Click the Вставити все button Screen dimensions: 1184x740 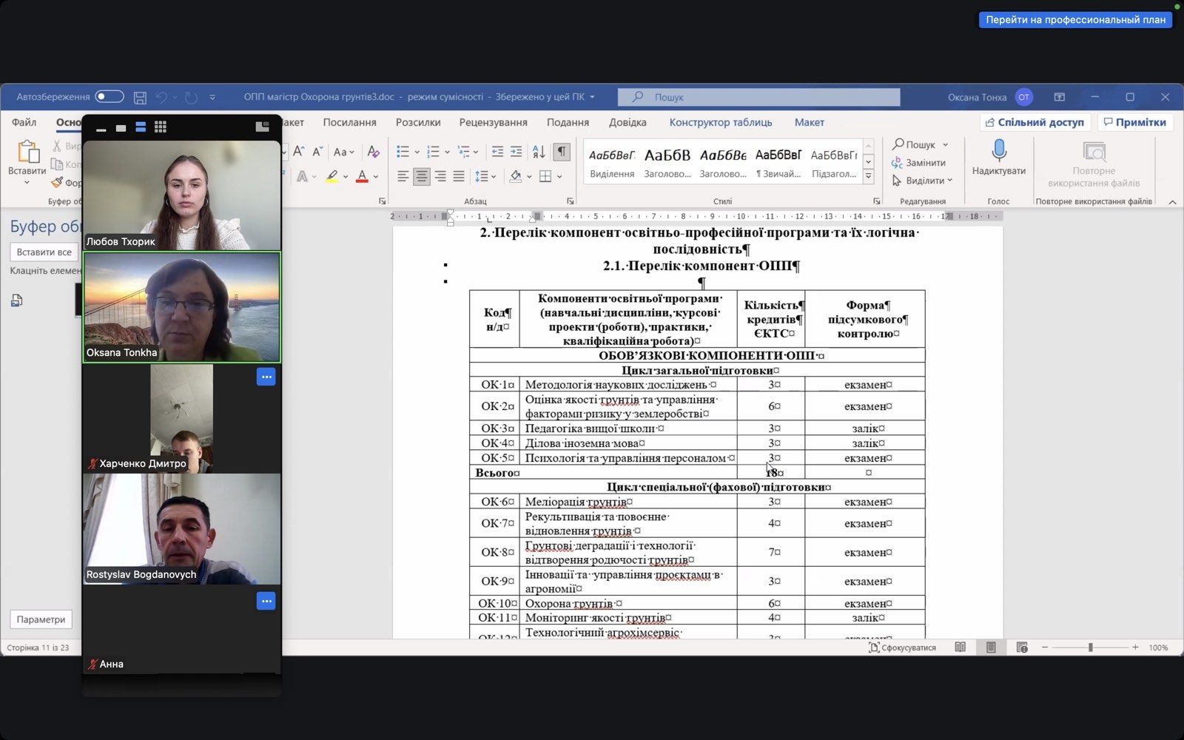[x=44, y=252]
